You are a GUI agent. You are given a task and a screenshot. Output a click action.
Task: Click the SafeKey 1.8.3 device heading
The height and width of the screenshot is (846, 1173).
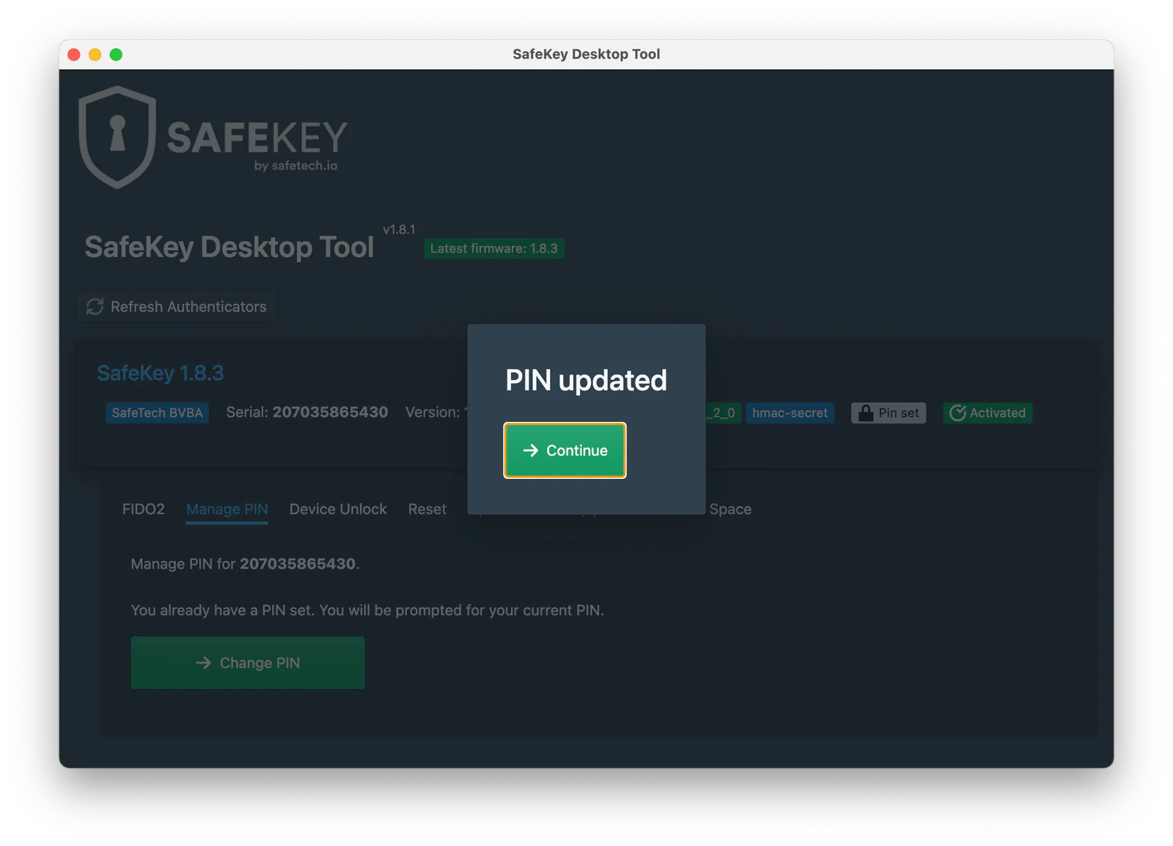[x=161, y=374]
